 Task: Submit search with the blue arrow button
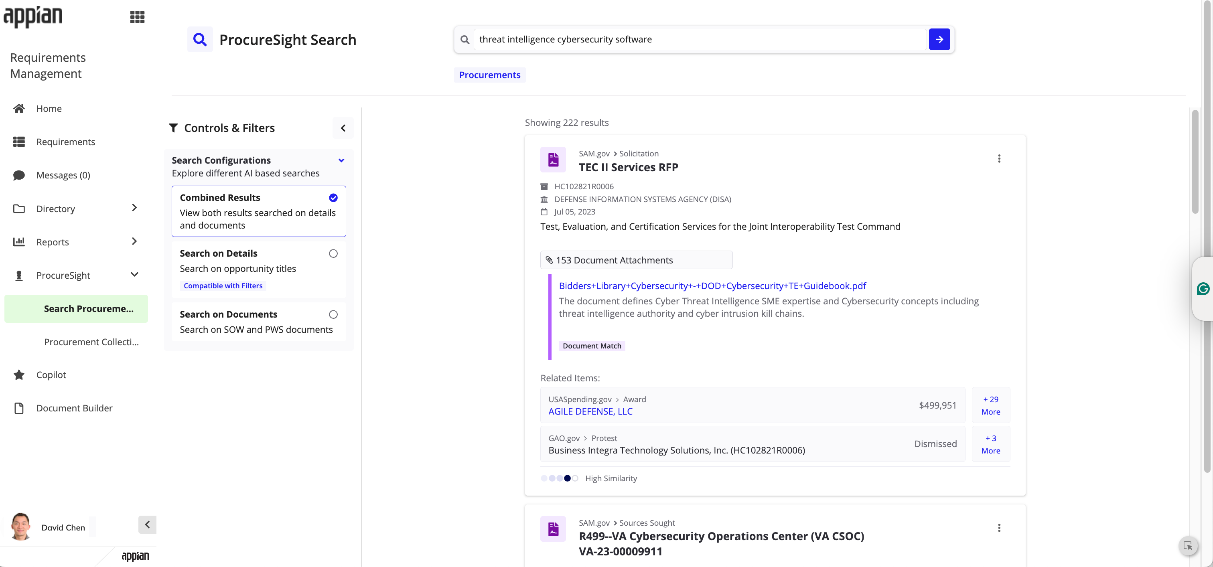(939, 40)
